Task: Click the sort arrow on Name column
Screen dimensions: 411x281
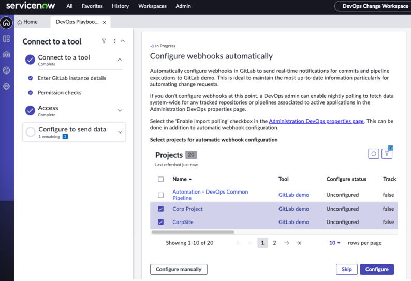Action: tap(190, 179)
